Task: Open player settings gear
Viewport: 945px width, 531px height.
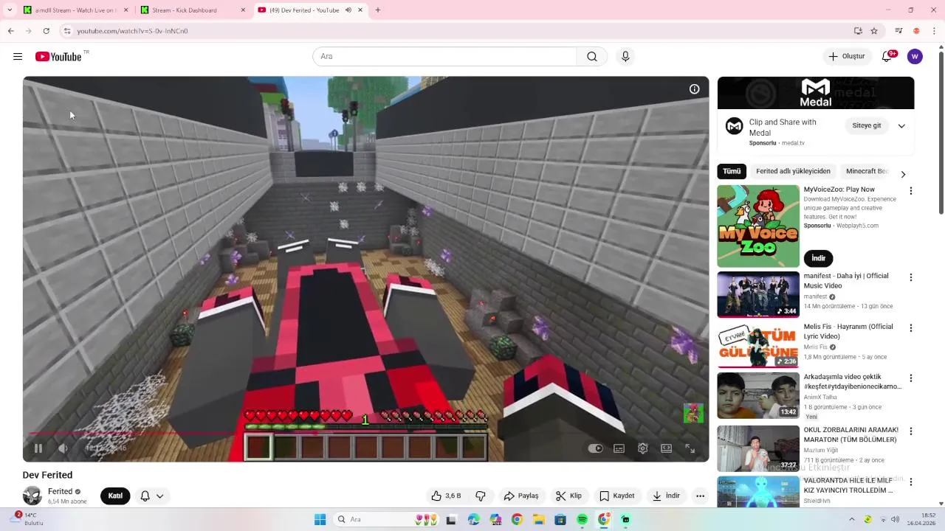Action: [642, 448]
